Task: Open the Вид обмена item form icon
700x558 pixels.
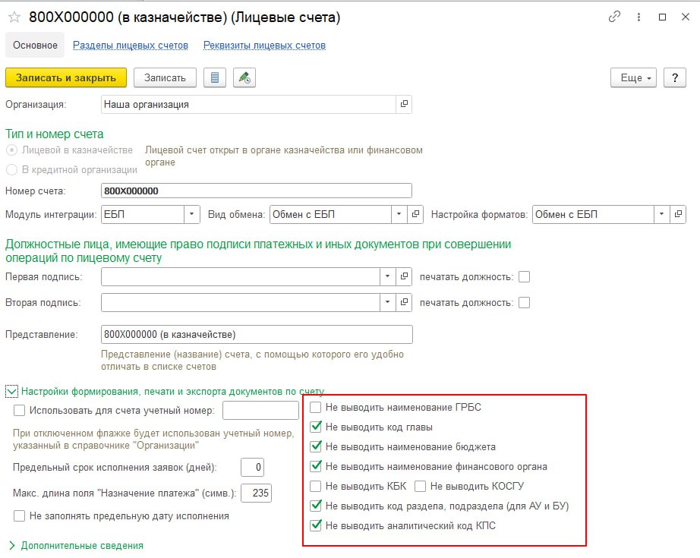Action: click(415, 214)
